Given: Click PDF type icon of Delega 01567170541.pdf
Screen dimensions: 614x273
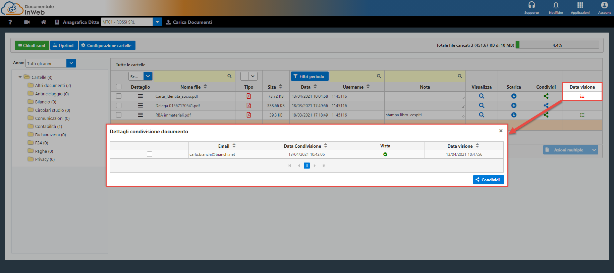Looking at the screenshot, I should tap(249, 105).
